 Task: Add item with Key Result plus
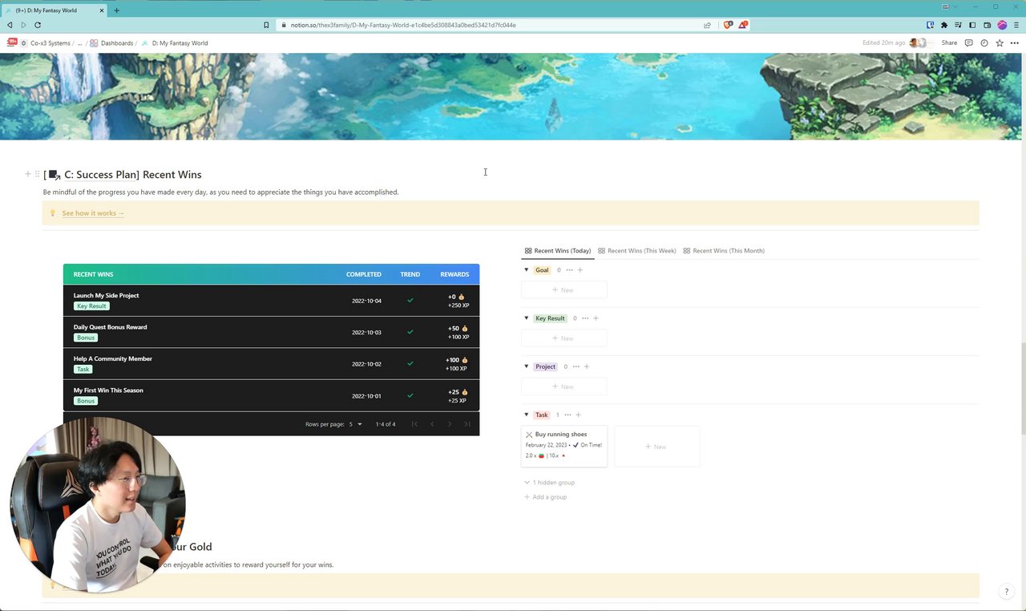[x=596, y=318]
